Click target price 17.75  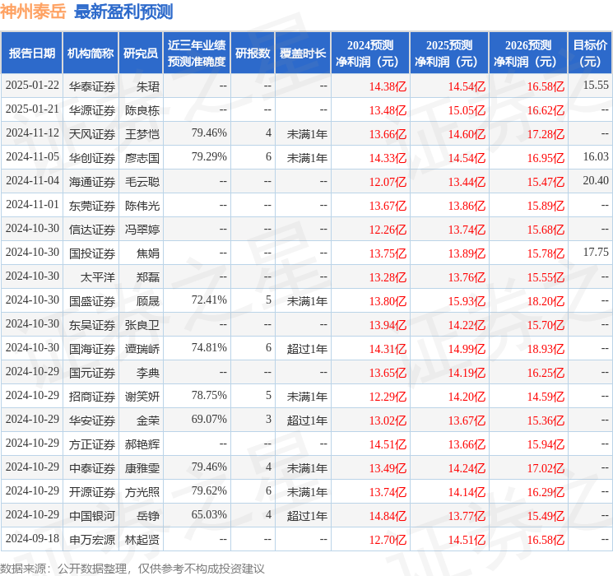596,253
